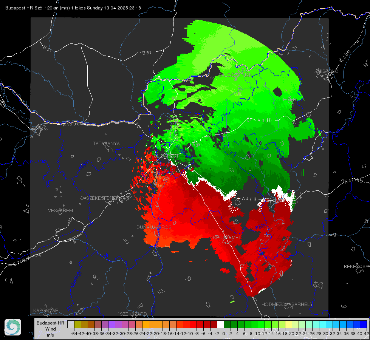Choose the darkest green swatch right of white
The width and height of the screenshot is (370, 340).
coord(227,324)
